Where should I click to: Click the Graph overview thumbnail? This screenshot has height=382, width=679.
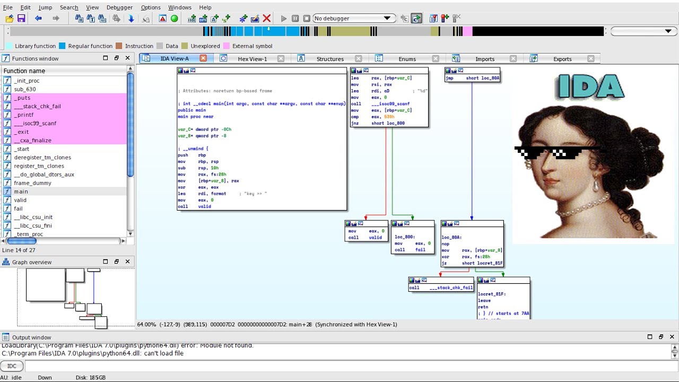click(x=67, y=297)
